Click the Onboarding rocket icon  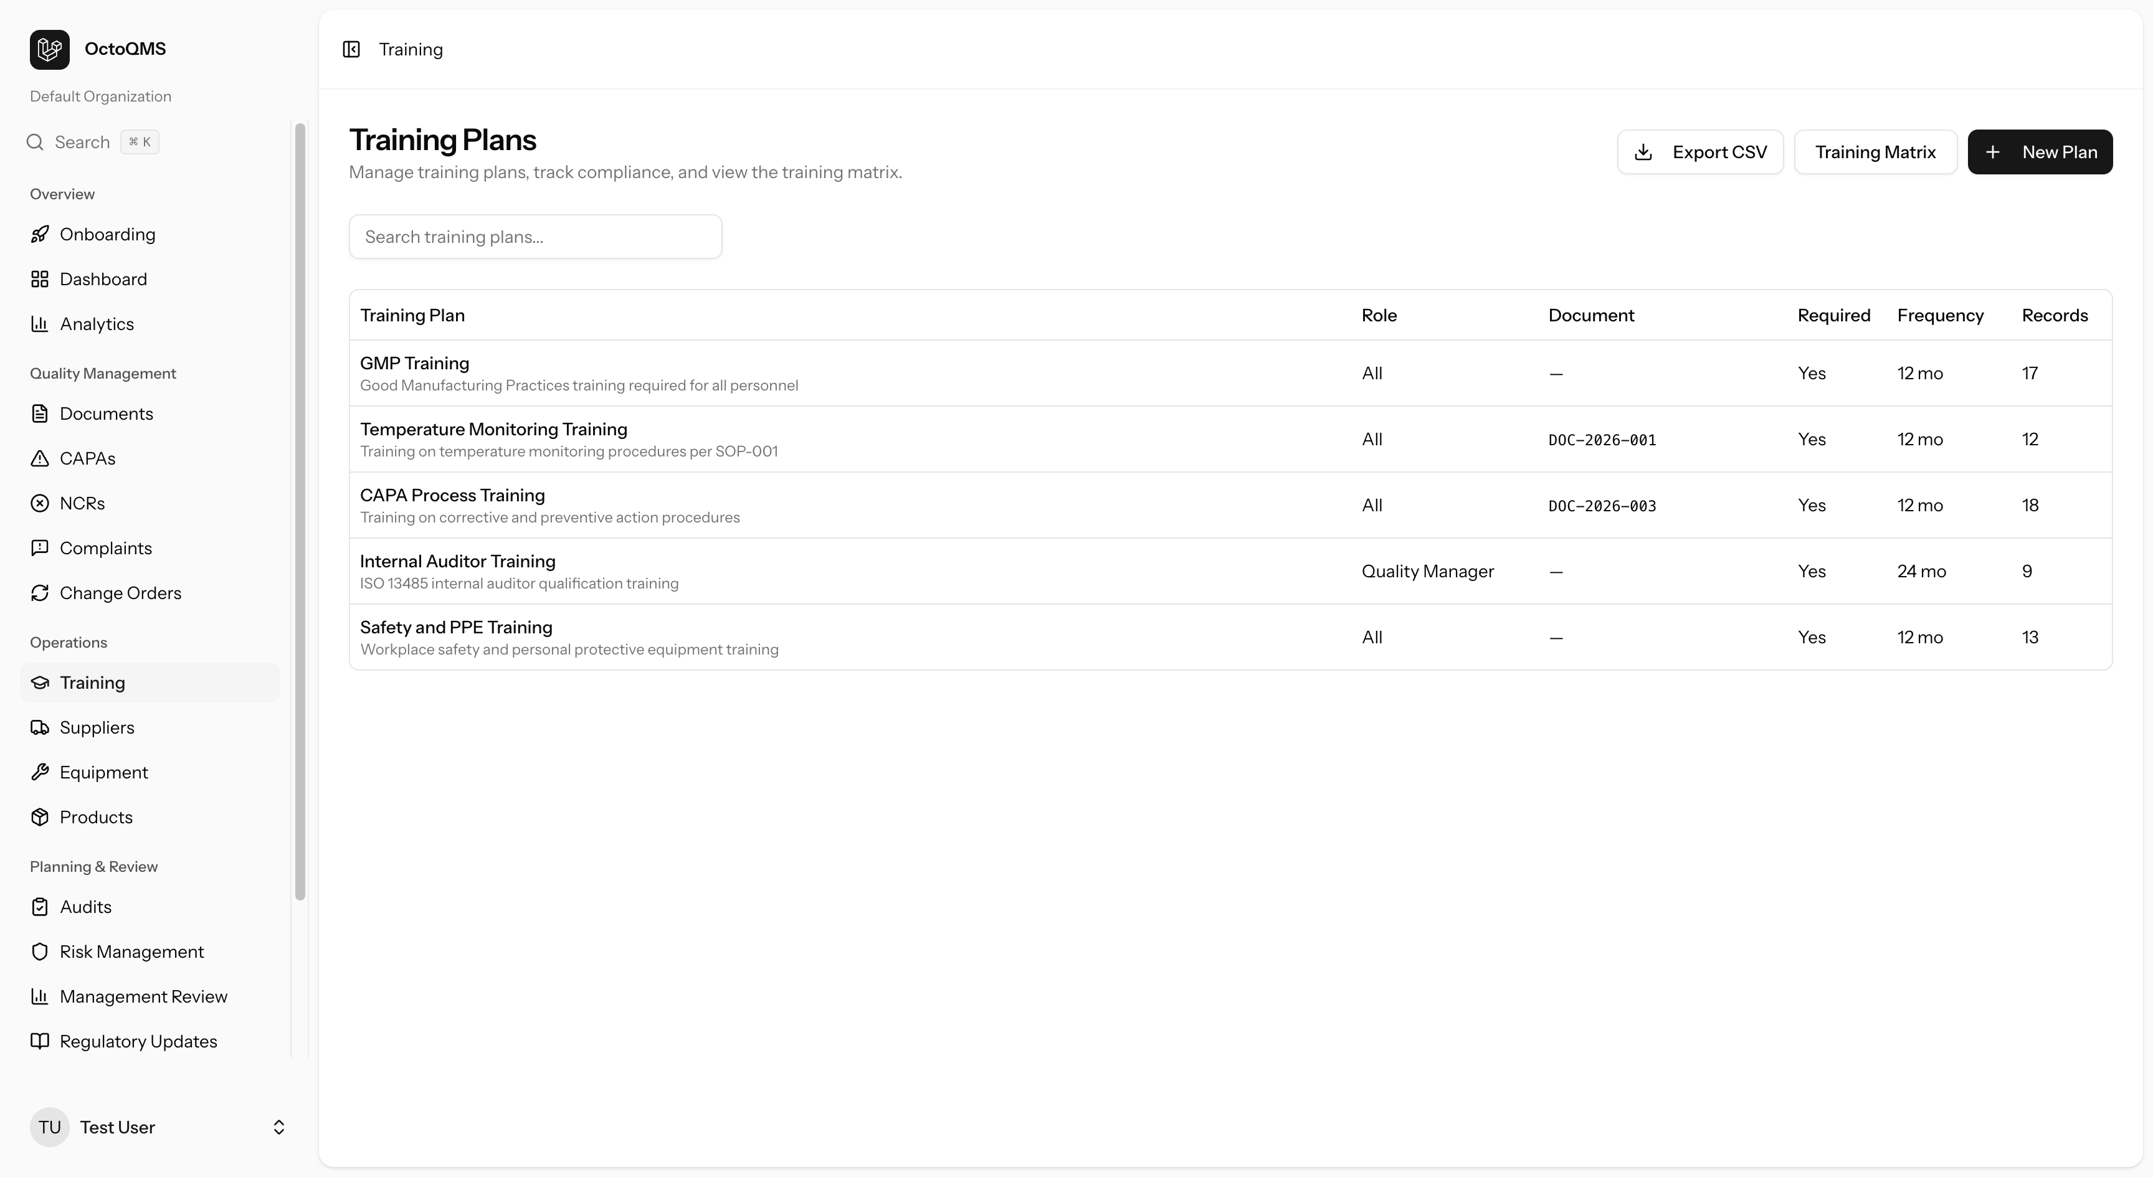[39, 234]
